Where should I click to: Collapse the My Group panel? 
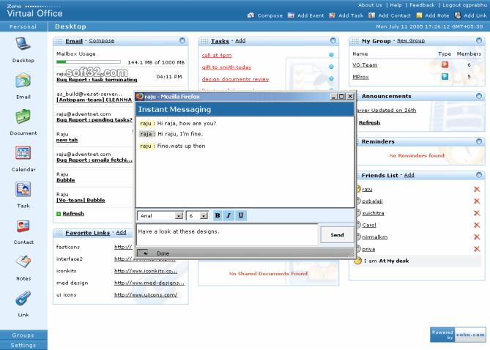click(479, 40)
